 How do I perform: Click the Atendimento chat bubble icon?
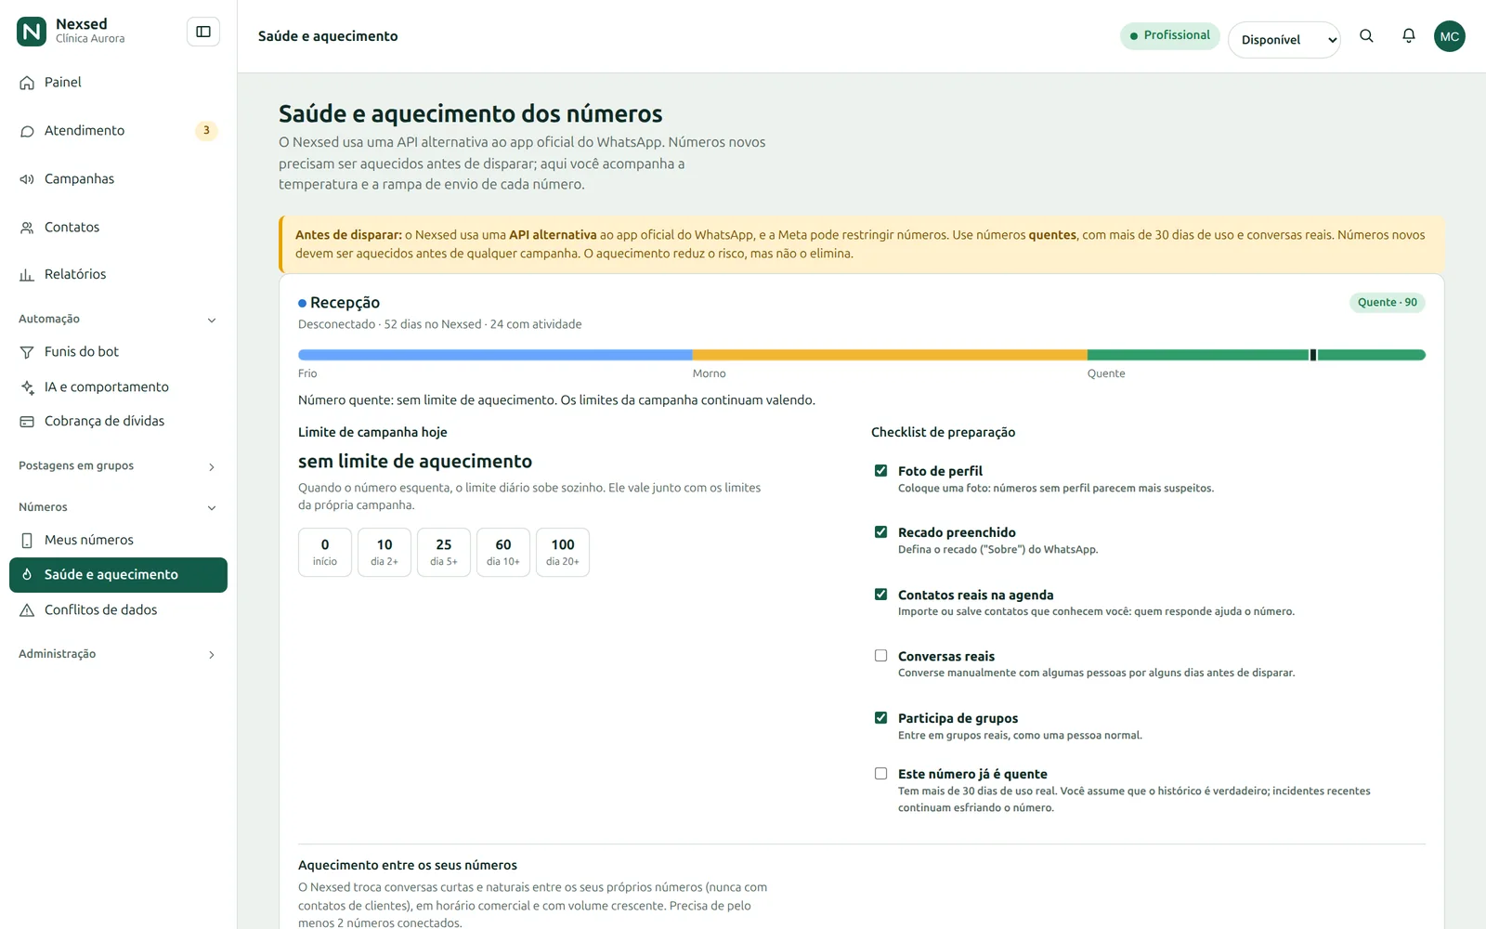point(27,131)
